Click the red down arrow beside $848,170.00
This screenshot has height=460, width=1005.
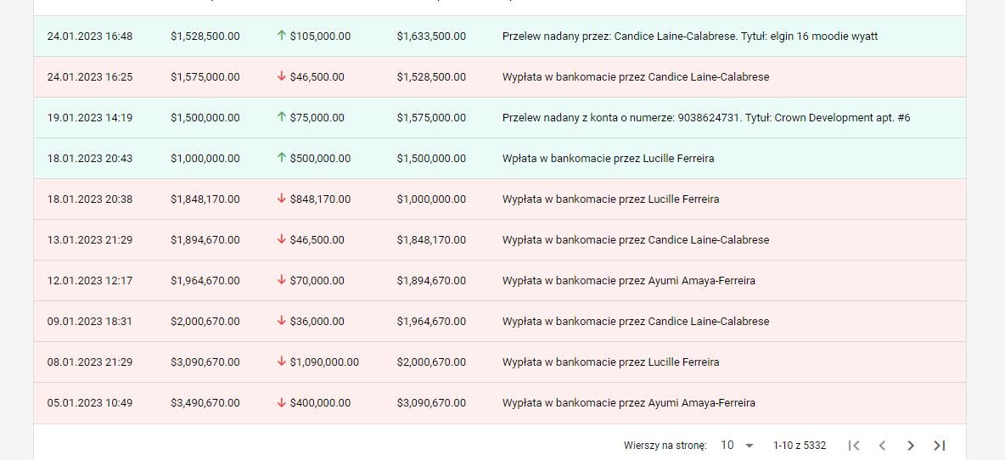point(281,199)
